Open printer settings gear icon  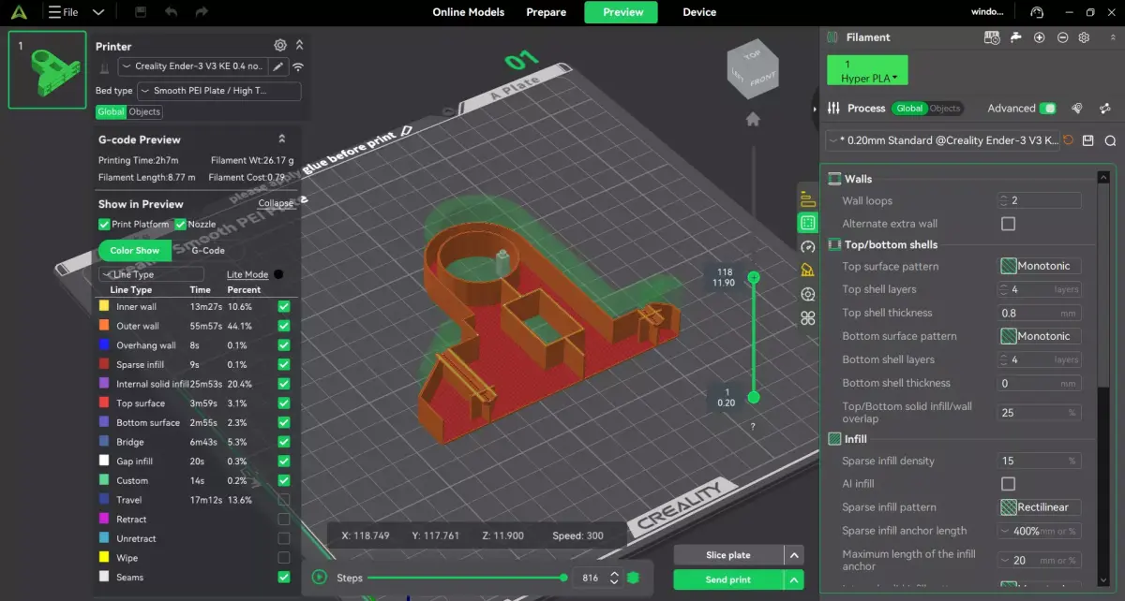(279, 45)
